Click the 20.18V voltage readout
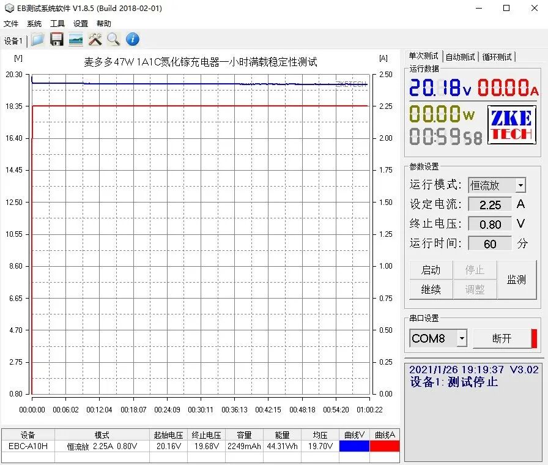548x465 pixels. 440,87
